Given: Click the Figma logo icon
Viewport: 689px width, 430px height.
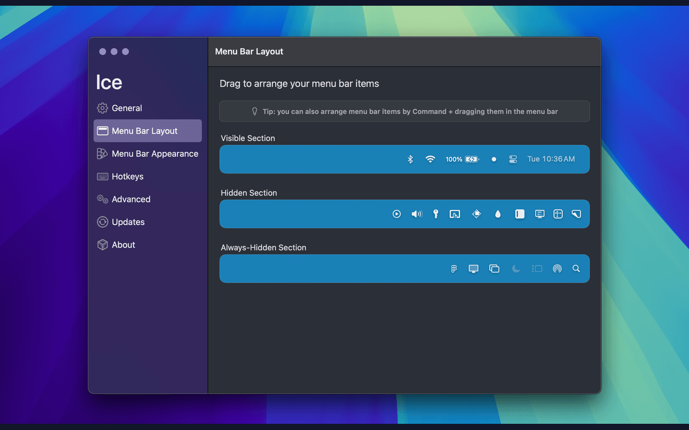Looking at the screenshot, I should [454, 269].
